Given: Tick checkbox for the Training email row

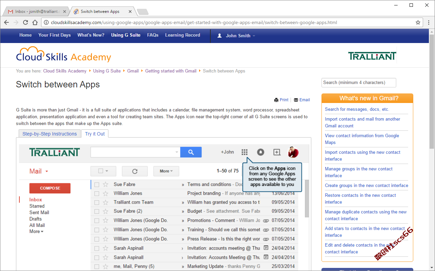Looking at the screenshot, I should [x=97, y=230].
